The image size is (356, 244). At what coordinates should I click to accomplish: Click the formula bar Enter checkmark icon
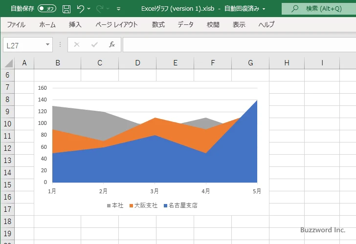tap(94, 44)
